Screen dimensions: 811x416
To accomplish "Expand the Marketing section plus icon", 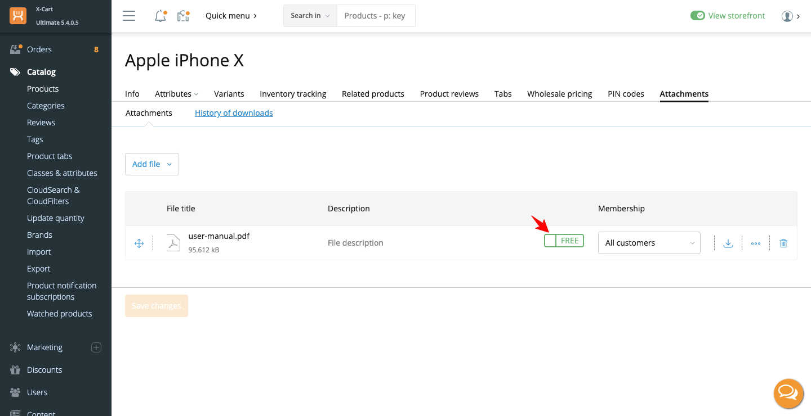I will 96,347.
